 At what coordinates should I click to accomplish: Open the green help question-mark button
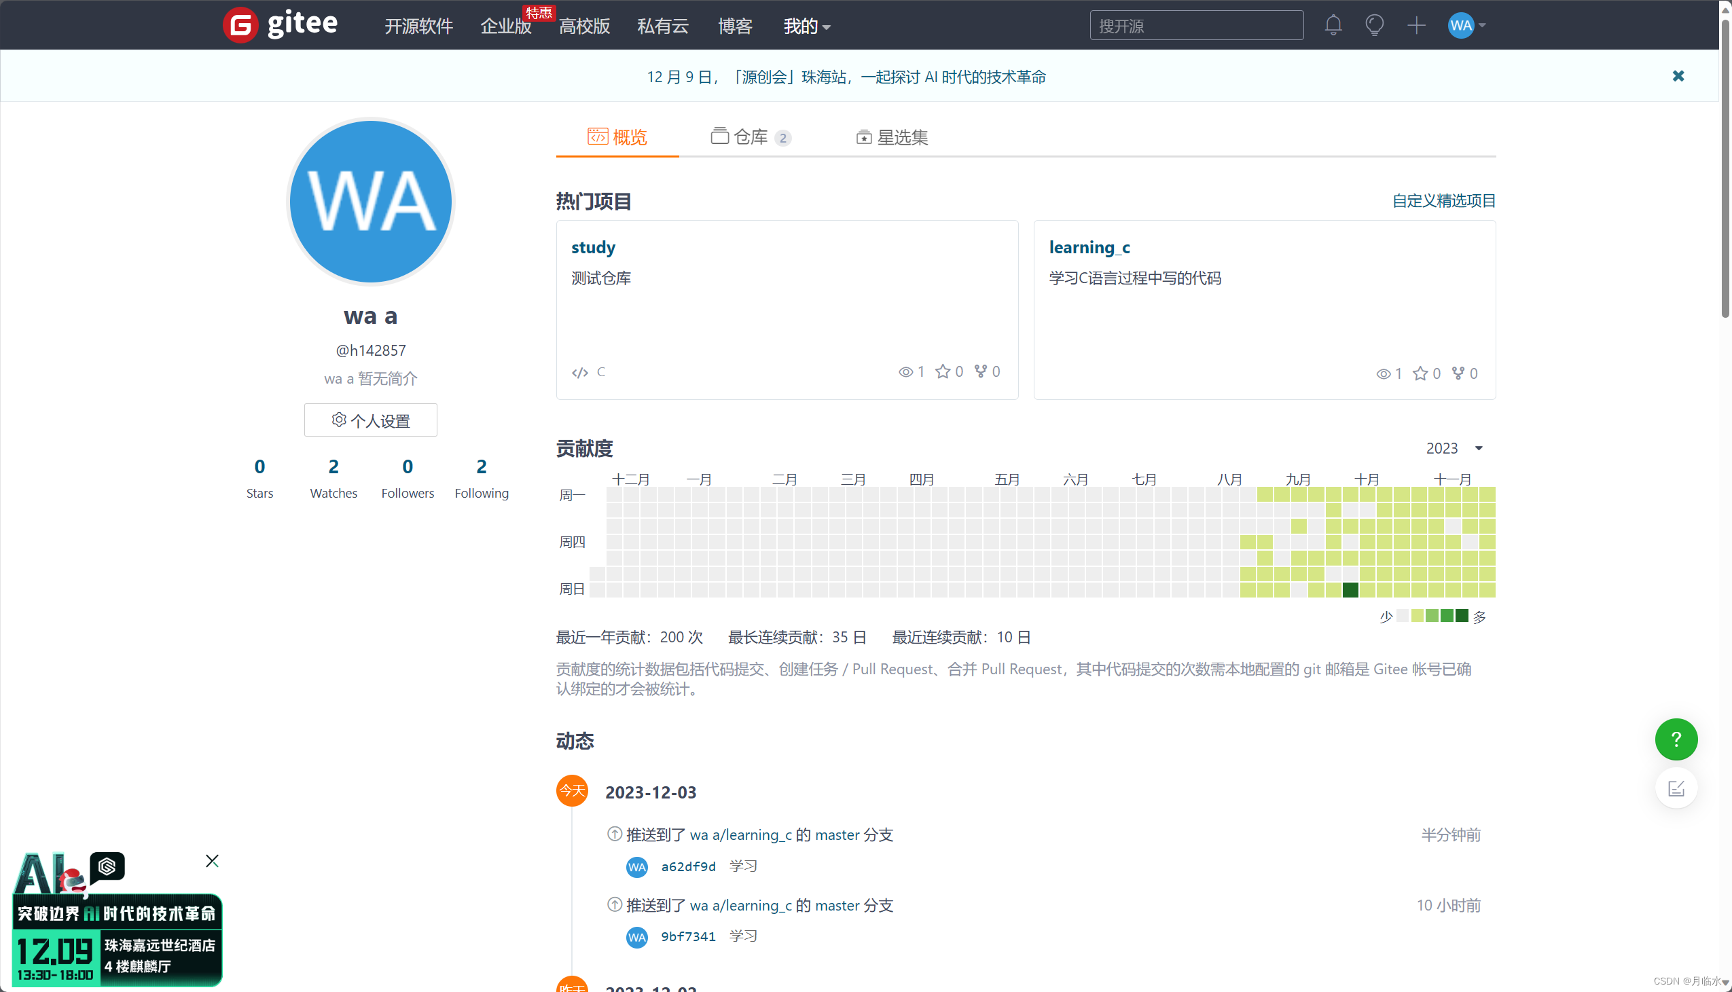pyautogui.click(x=1676, y=739)
